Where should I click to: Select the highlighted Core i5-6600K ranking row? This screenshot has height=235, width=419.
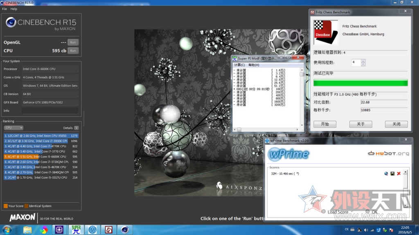[41, 157]
